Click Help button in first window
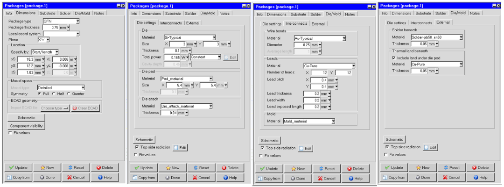 click(x=105, y=177)
